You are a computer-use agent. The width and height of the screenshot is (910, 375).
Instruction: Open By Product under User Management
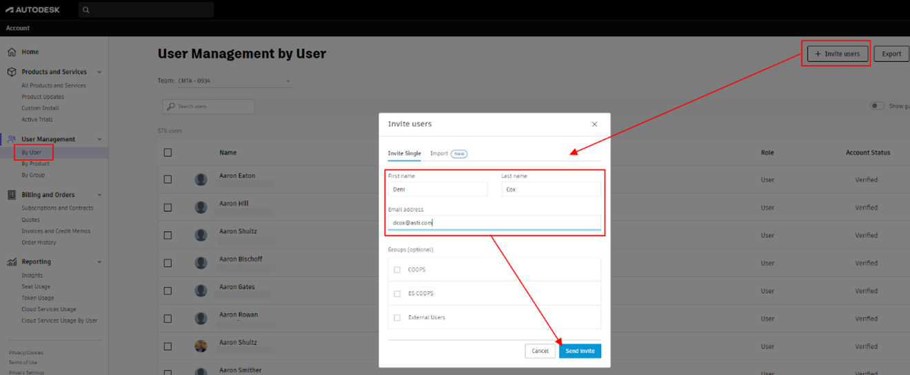coord(35,164)
